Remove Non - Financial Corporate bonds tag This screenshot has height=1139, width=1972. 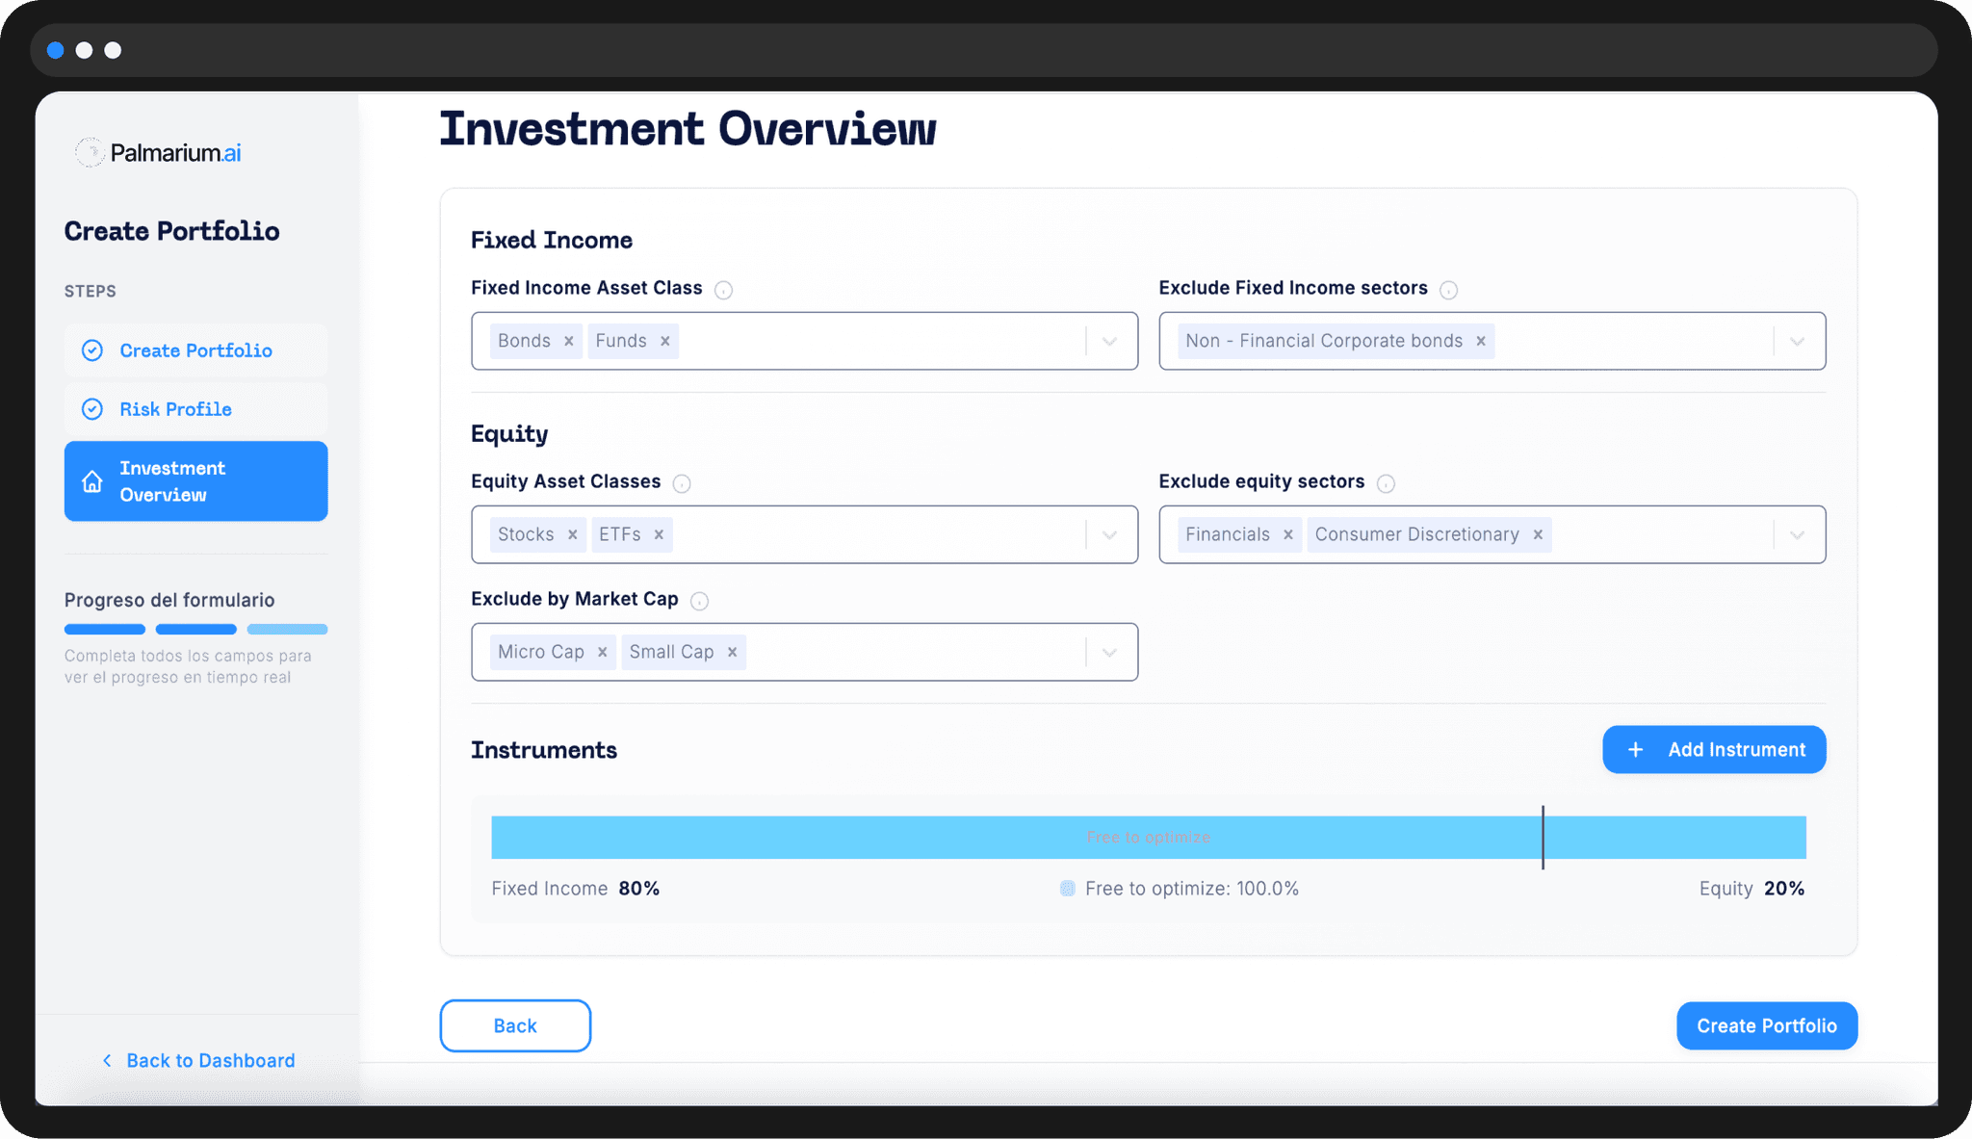pyautogui.click(x=1481, y=341)
